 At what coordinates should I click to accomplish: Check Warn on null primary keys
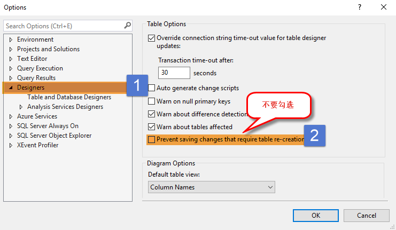pos(151,101)
